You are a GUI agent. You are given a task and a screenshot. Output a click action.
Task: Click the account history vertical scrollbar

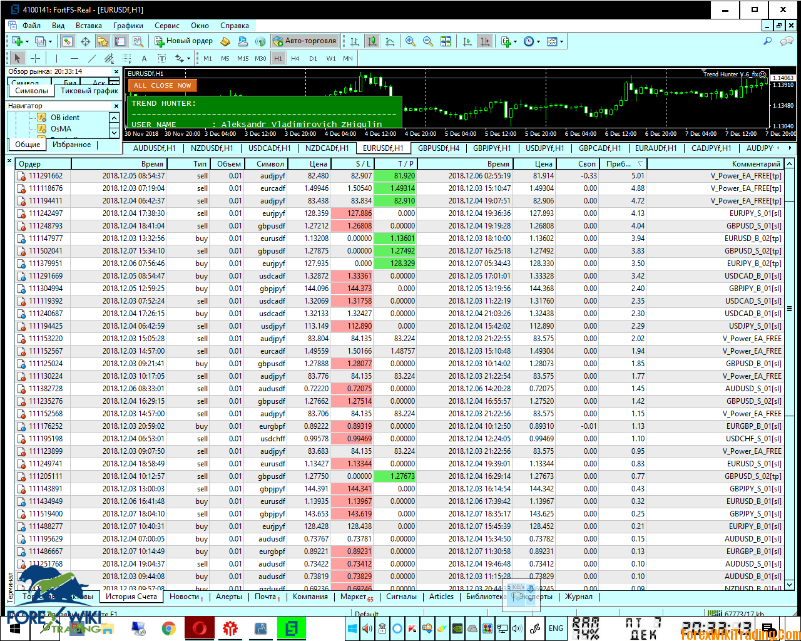[x=789, y=374]
